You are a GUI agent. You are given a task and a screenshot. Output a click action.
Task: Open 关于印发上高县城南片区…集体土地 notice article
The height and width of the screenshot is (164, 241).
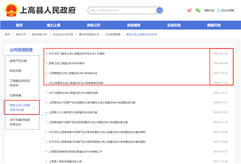[x=97, y=132]
